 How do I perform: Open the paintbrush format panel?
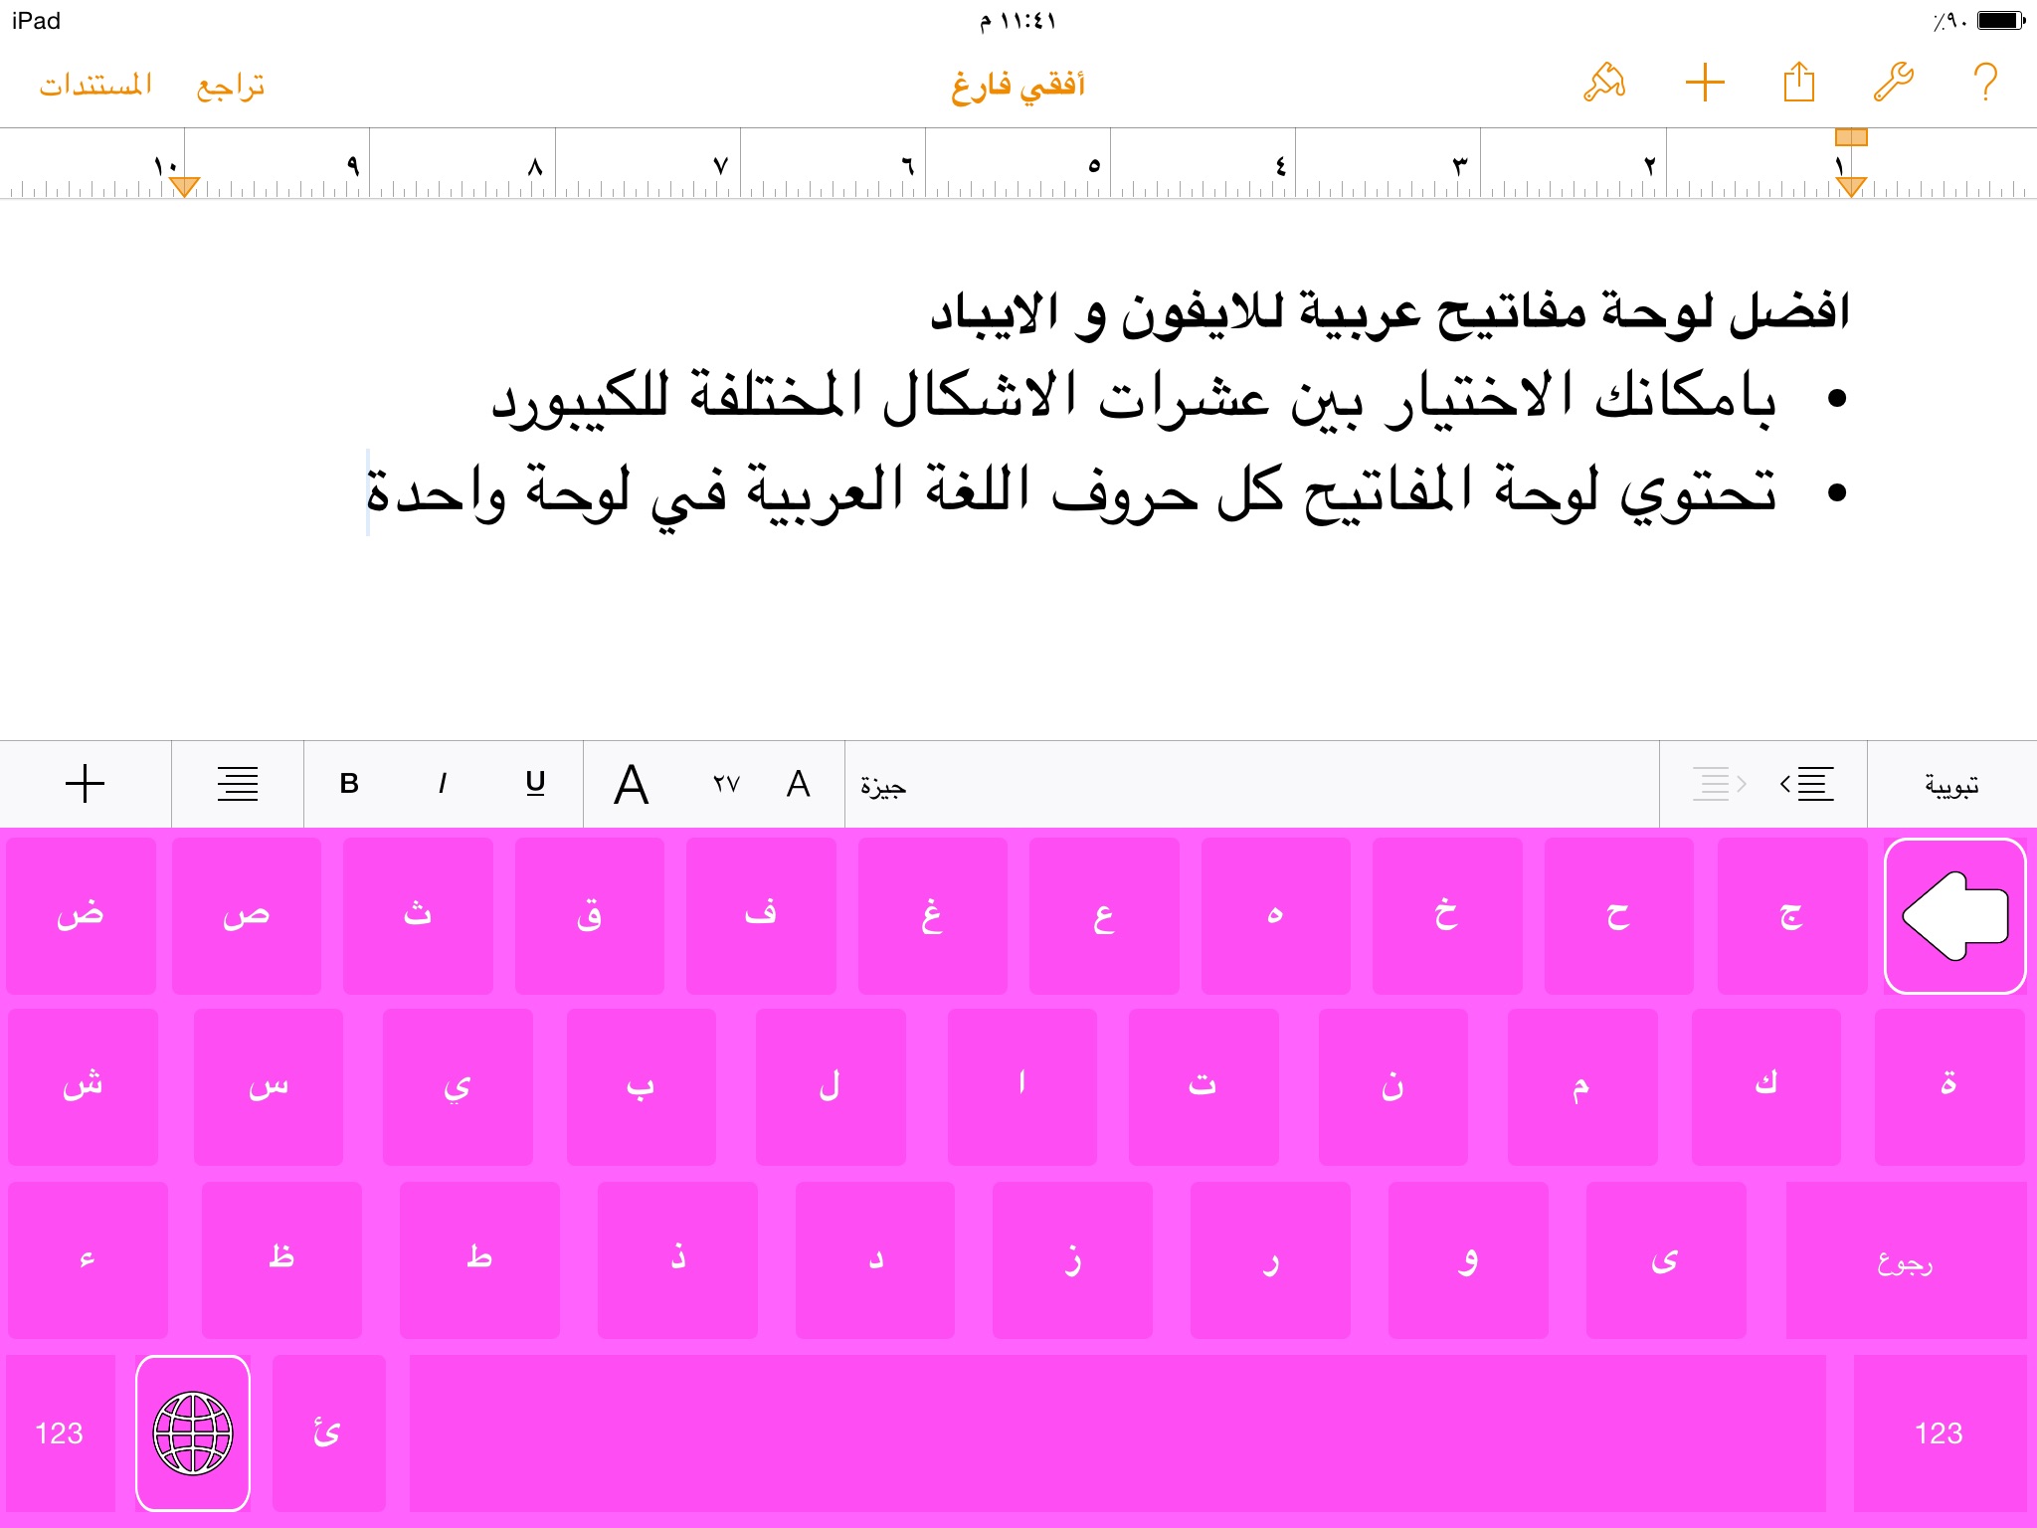coord(1604,83)
